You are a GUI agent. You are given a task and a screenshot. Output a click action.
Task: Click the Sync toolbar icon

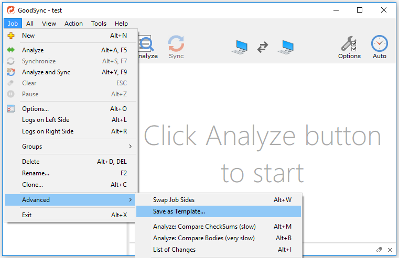click(176, 47)
